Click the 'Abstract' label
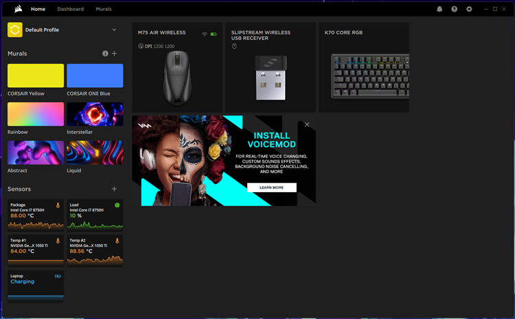 tap(17, 171)
